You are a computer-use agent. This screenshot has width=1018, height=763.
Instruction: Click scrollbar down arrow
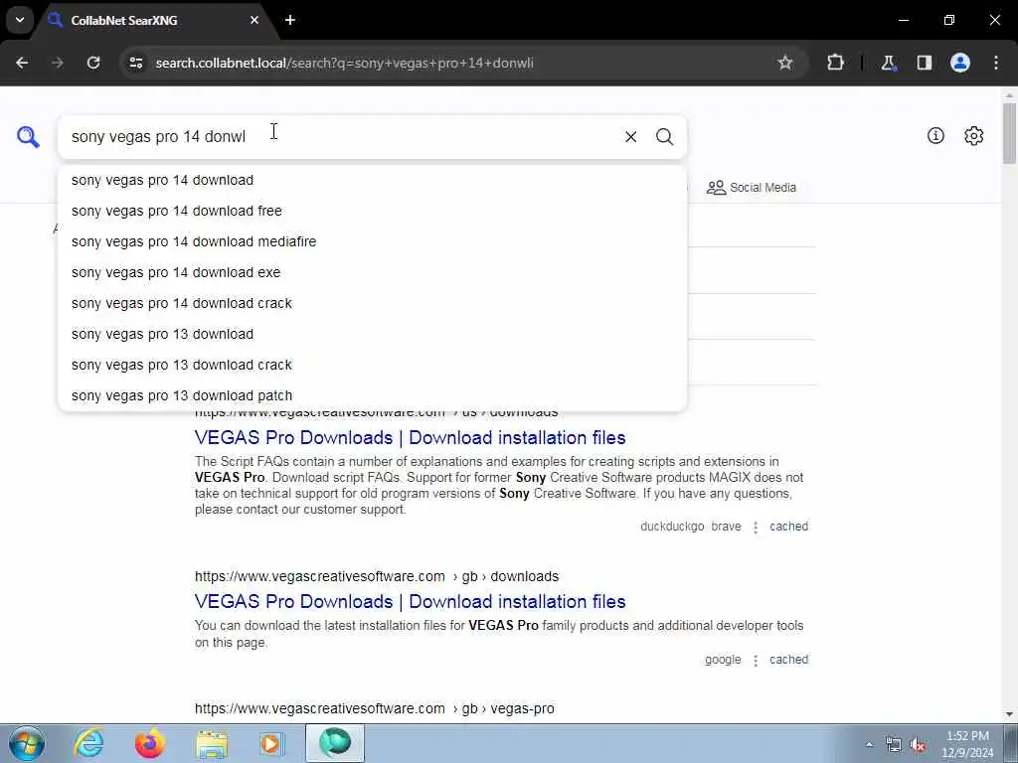pos(1009,715)
